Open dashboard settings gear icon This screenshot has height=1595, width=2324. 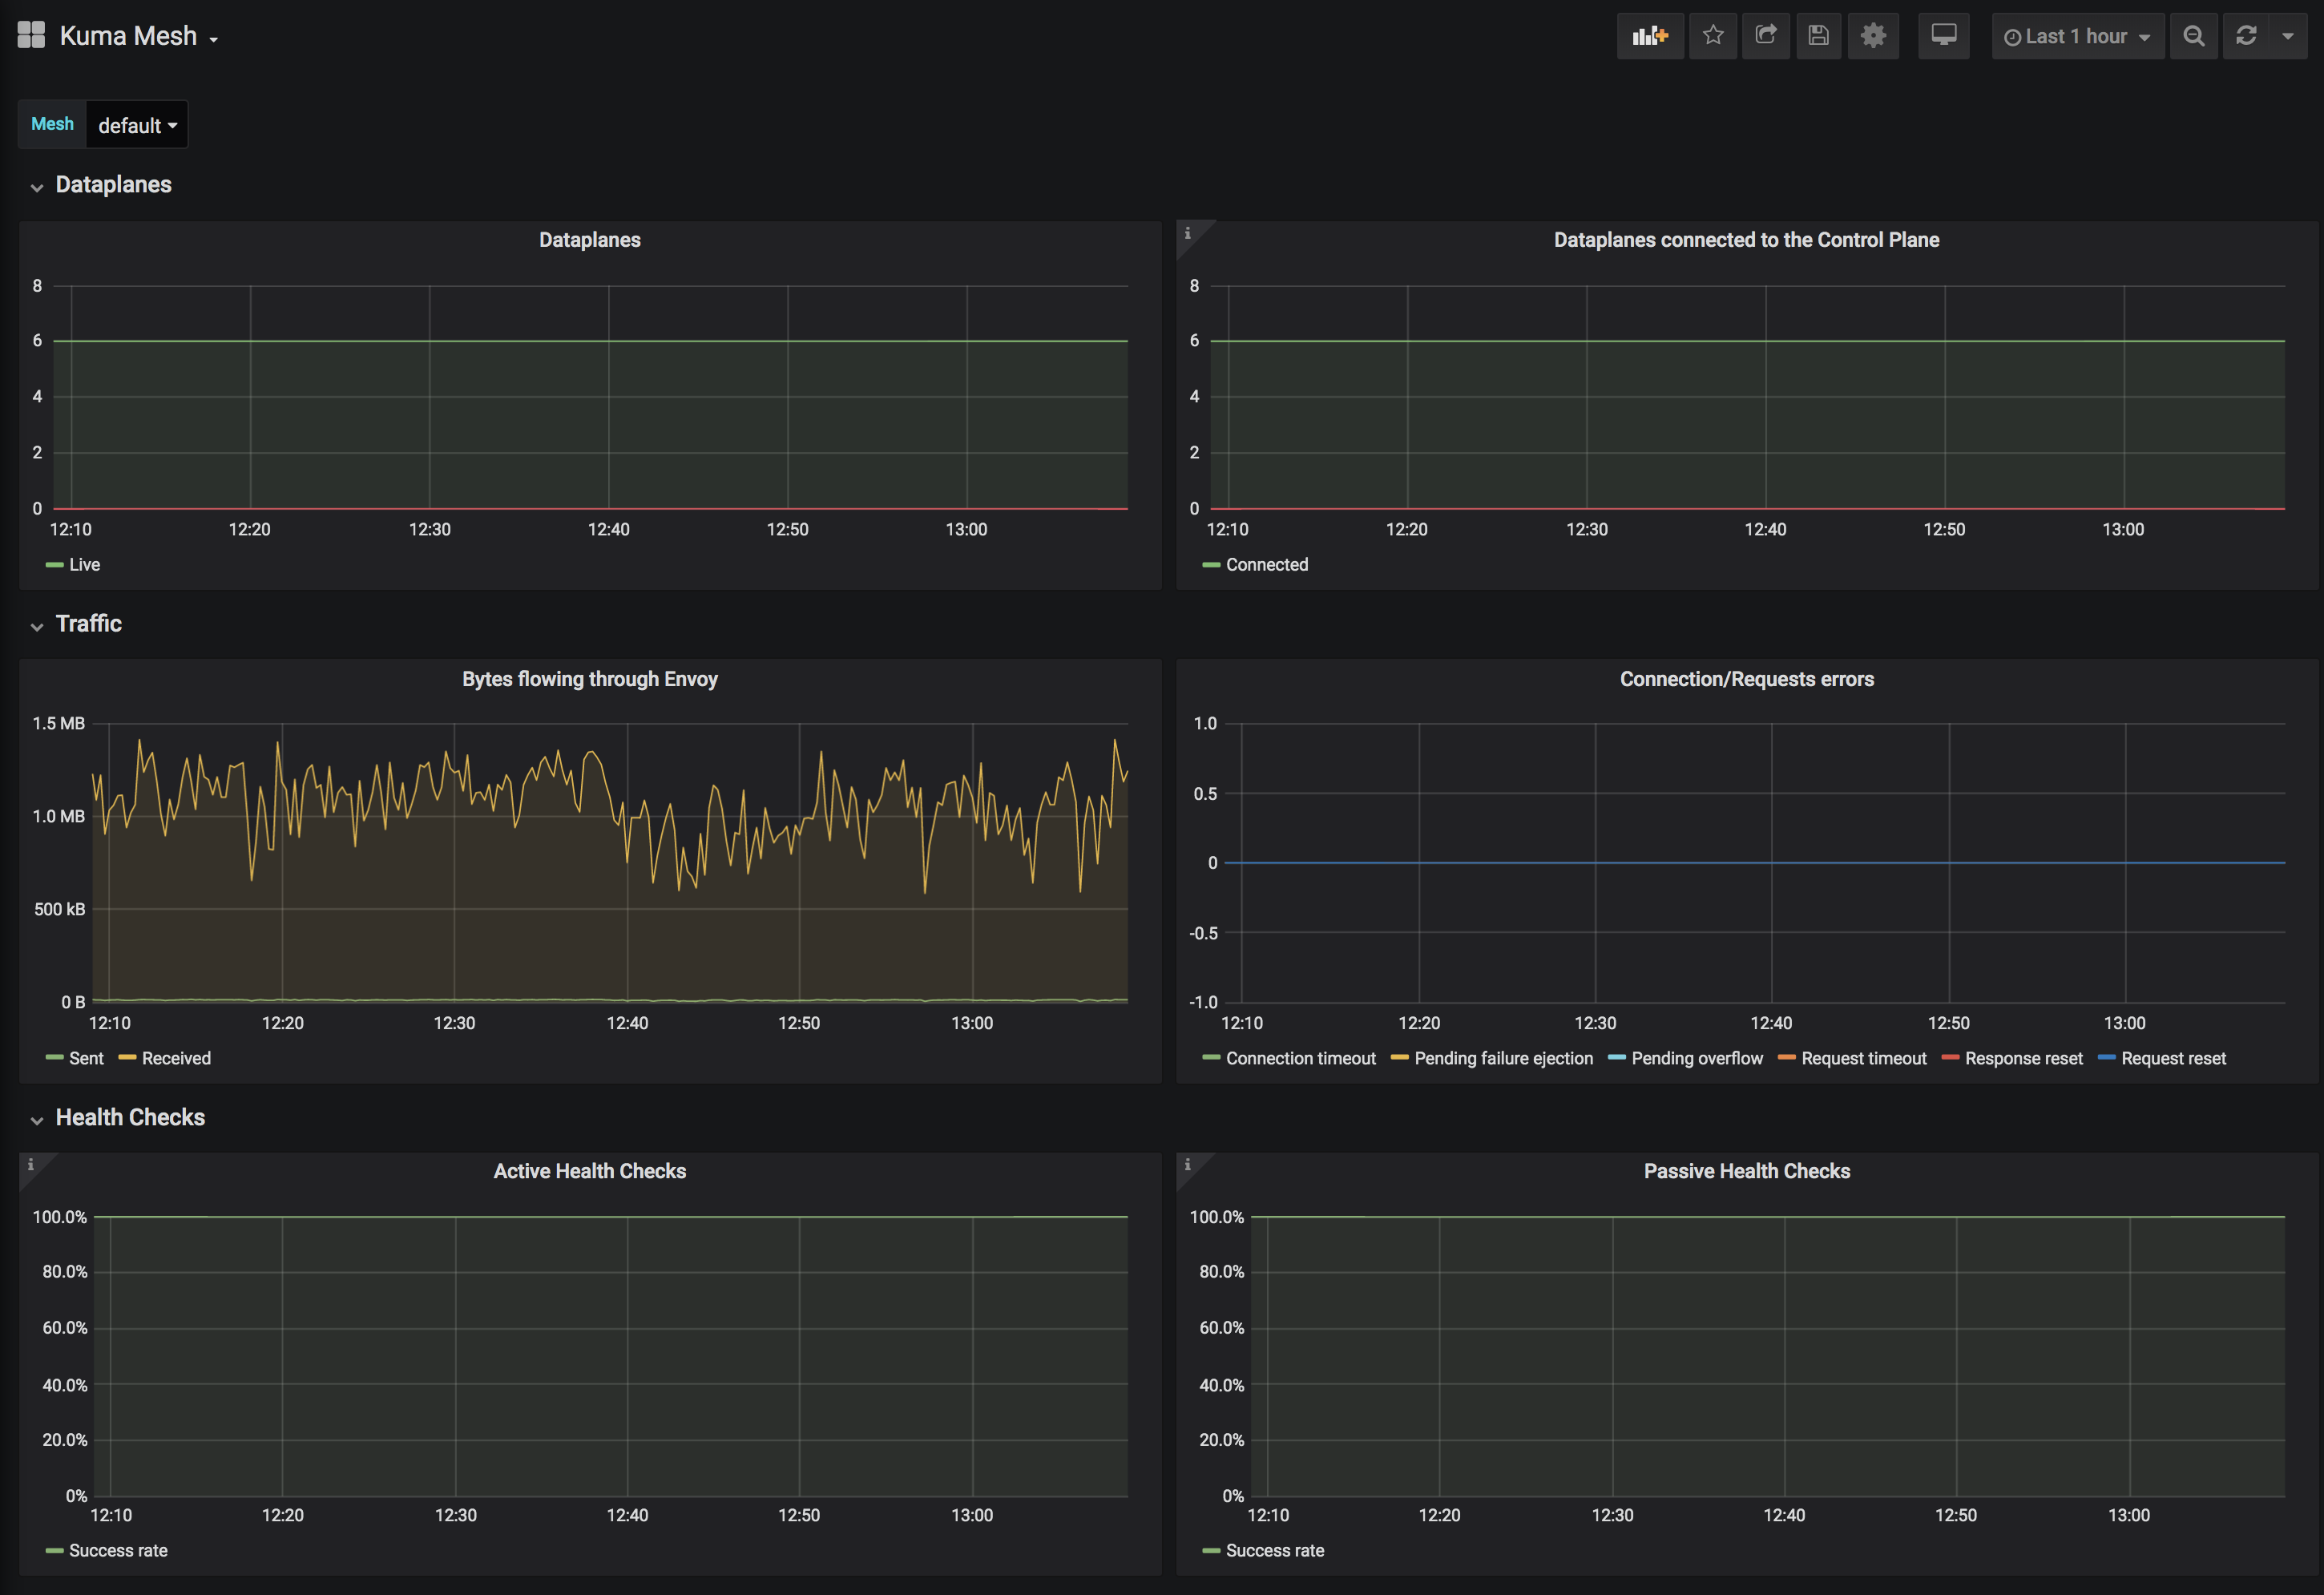[x=1873, y=36]
